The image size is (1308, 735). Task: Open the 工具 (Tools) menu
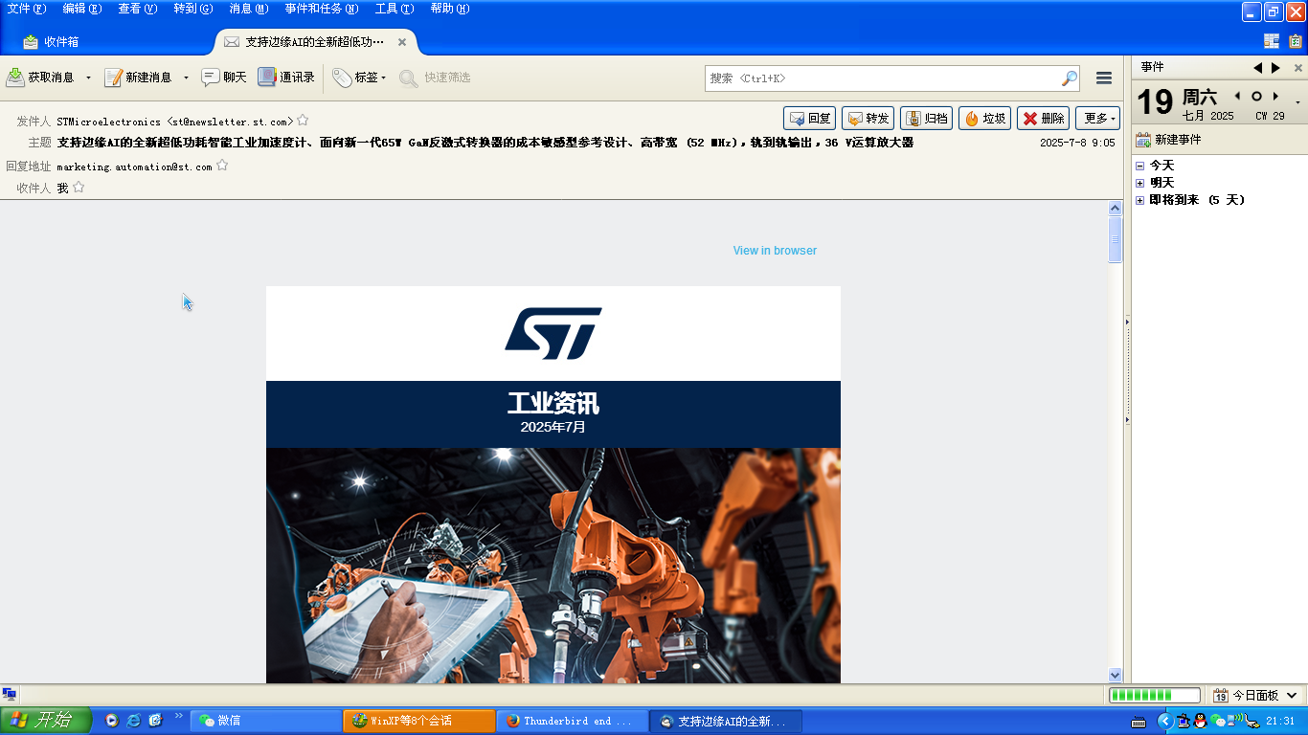pyautogui.click(x=394, y=9)
